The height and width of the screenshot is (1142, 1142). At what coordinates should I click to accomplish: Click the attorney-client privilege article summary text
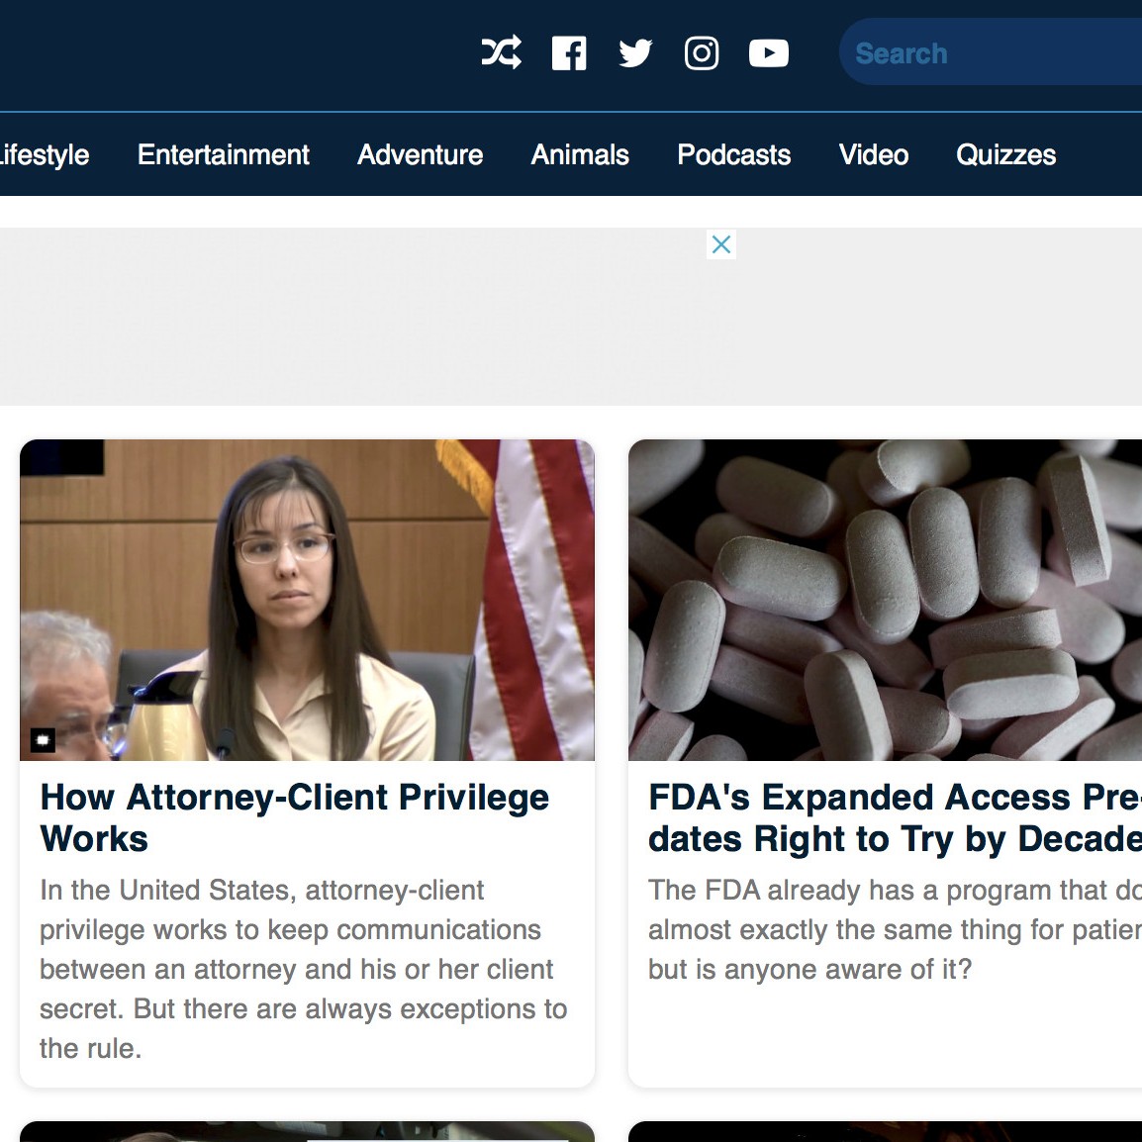tap(303, 970)
